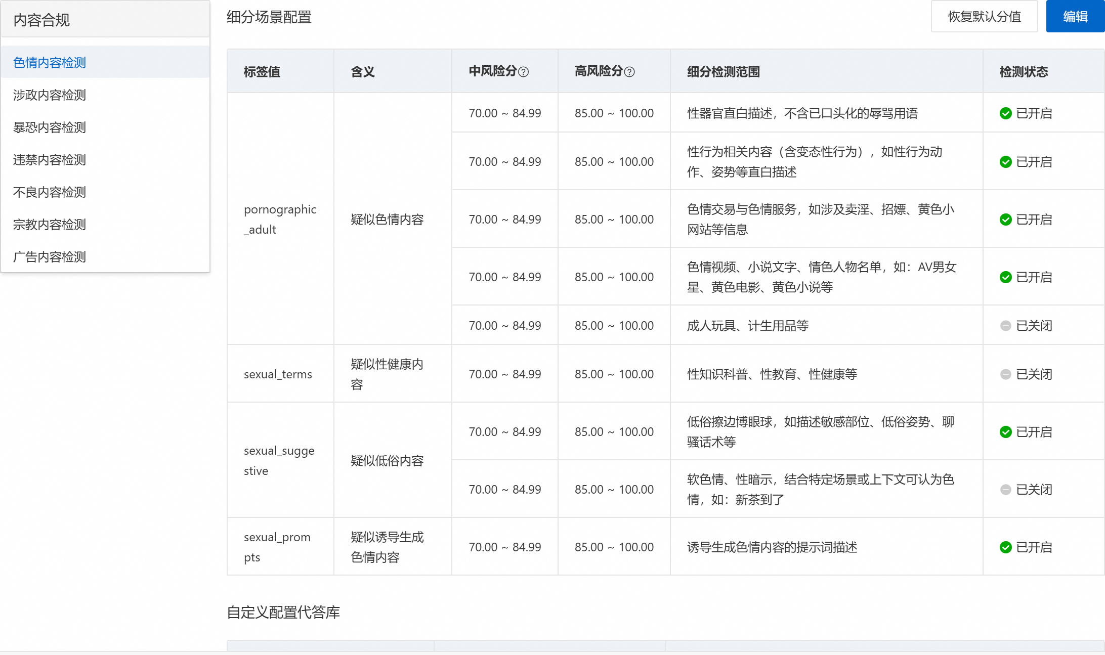Click grey disabled icon for 性知识科普 row
Viewport: 1105px width, 655px height.
[1005, 374]
